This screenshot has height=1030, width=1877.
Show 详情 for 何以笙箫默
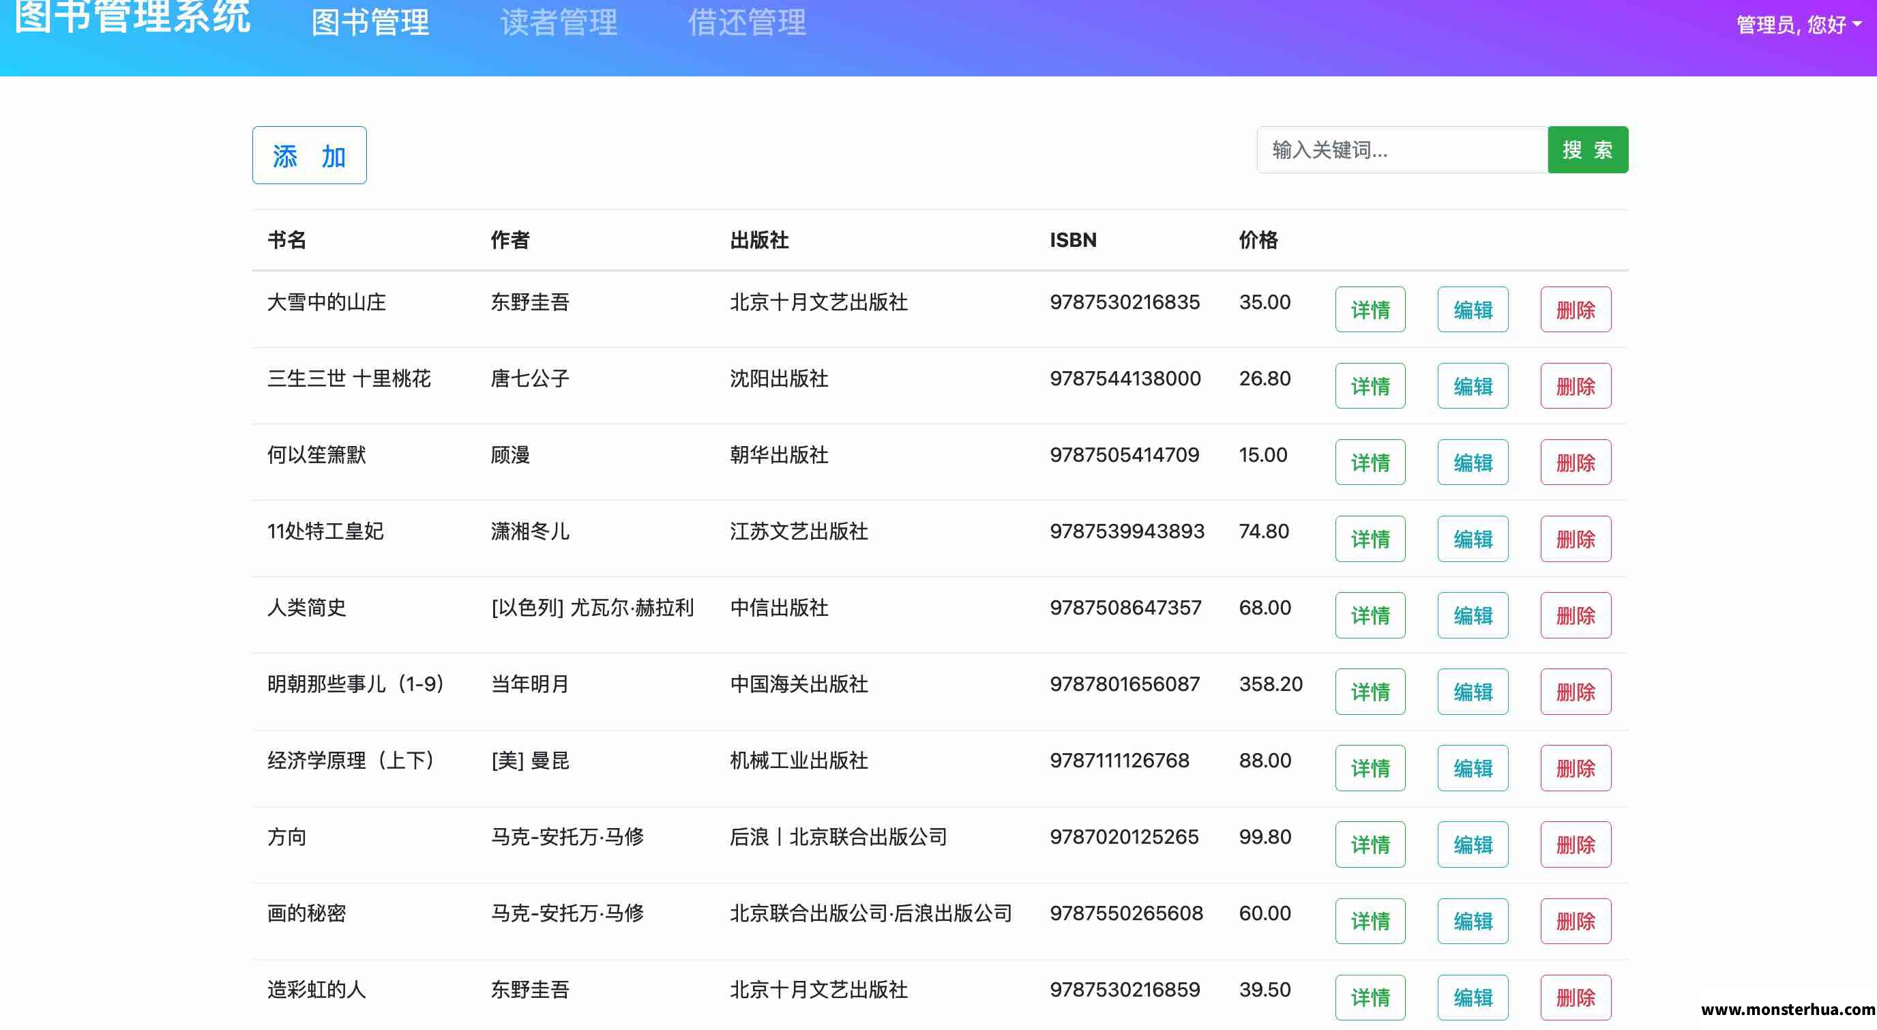coord(1371,463)
